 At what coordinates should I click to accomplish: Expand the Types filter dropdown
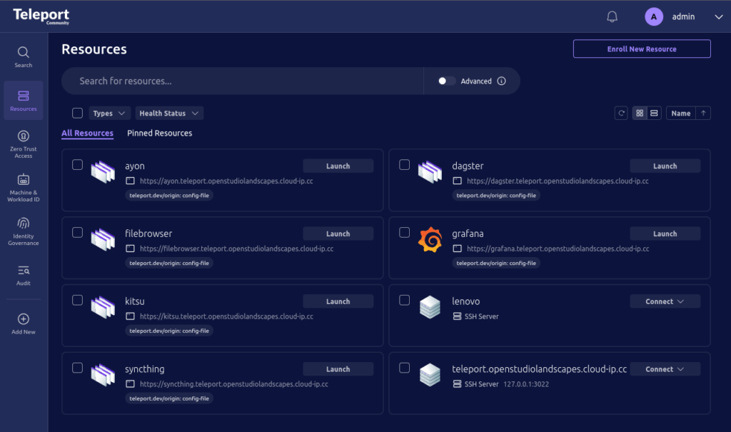(110, 113)
